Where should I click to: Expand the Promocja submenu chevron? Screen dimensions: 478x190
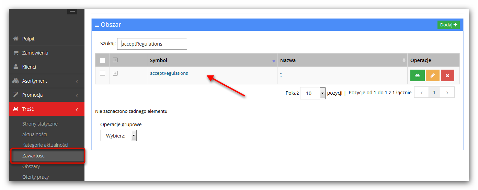coord(77,95)
